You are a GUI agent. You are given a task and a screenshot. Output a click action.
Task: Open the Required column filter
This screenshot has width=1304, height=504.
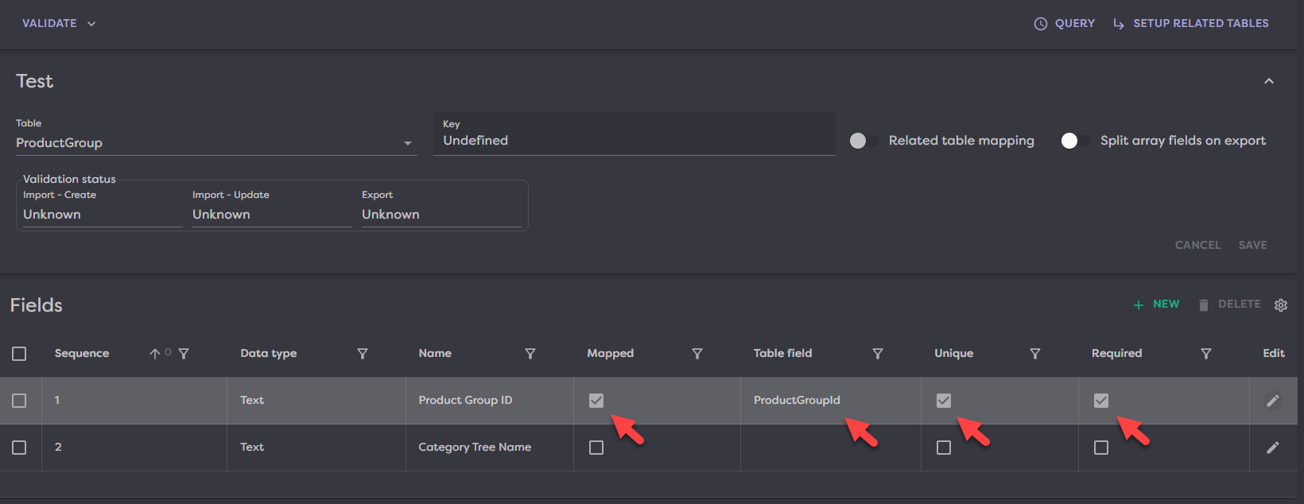(1205, 354)
